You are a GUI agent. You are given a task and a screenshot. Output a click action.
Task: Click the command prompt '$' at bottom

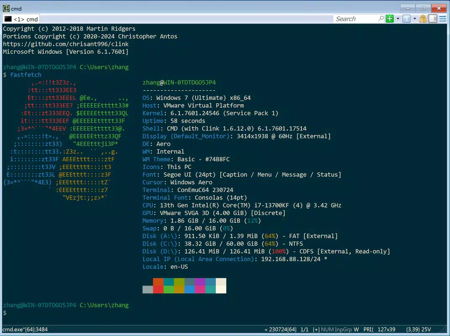(x=5, y=313)
